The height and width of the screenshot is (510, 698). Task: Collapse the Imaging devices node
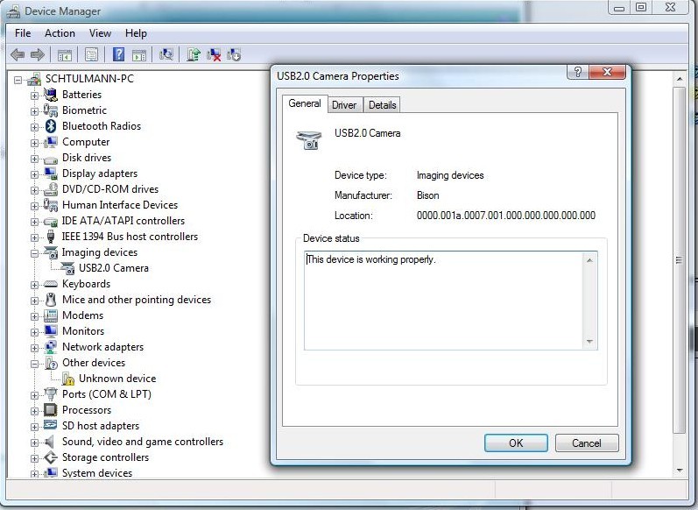[x=34, y=253]
